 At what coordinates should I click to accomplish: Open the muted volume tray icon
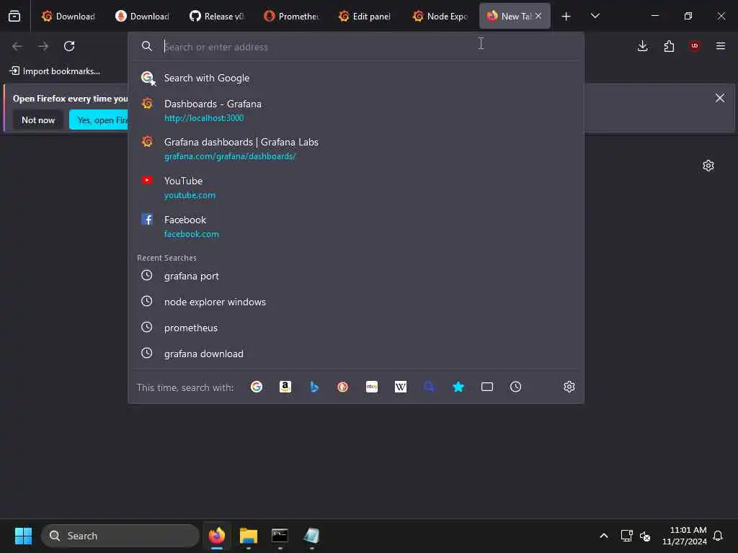click(x=645, y=536)
